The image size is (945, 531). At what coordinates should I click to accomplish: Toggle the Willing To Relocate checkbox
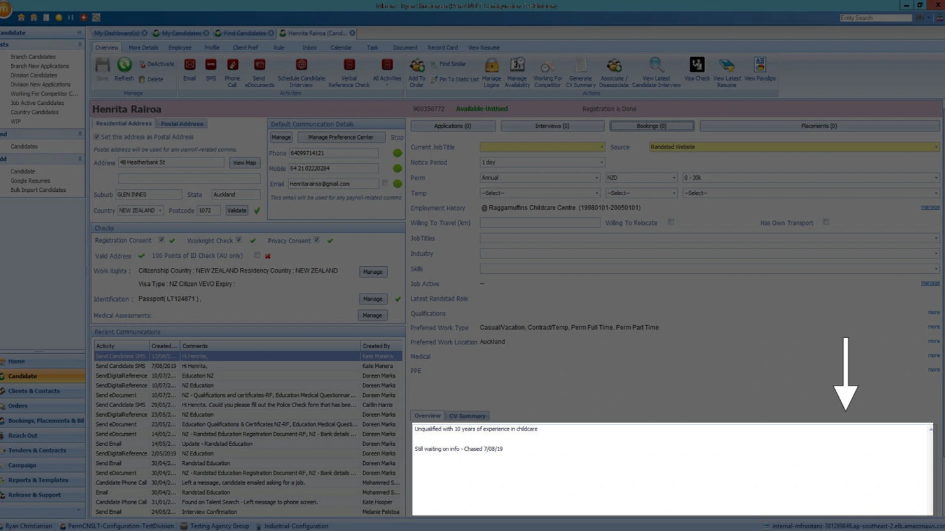click(x=671, y=222)
